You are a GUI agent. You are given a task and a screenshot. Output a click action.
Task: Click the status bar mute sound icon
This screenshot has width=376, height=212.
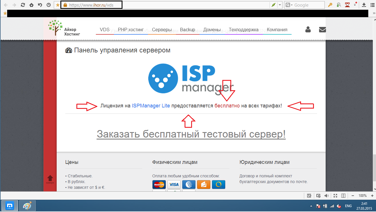click(326, 196)
